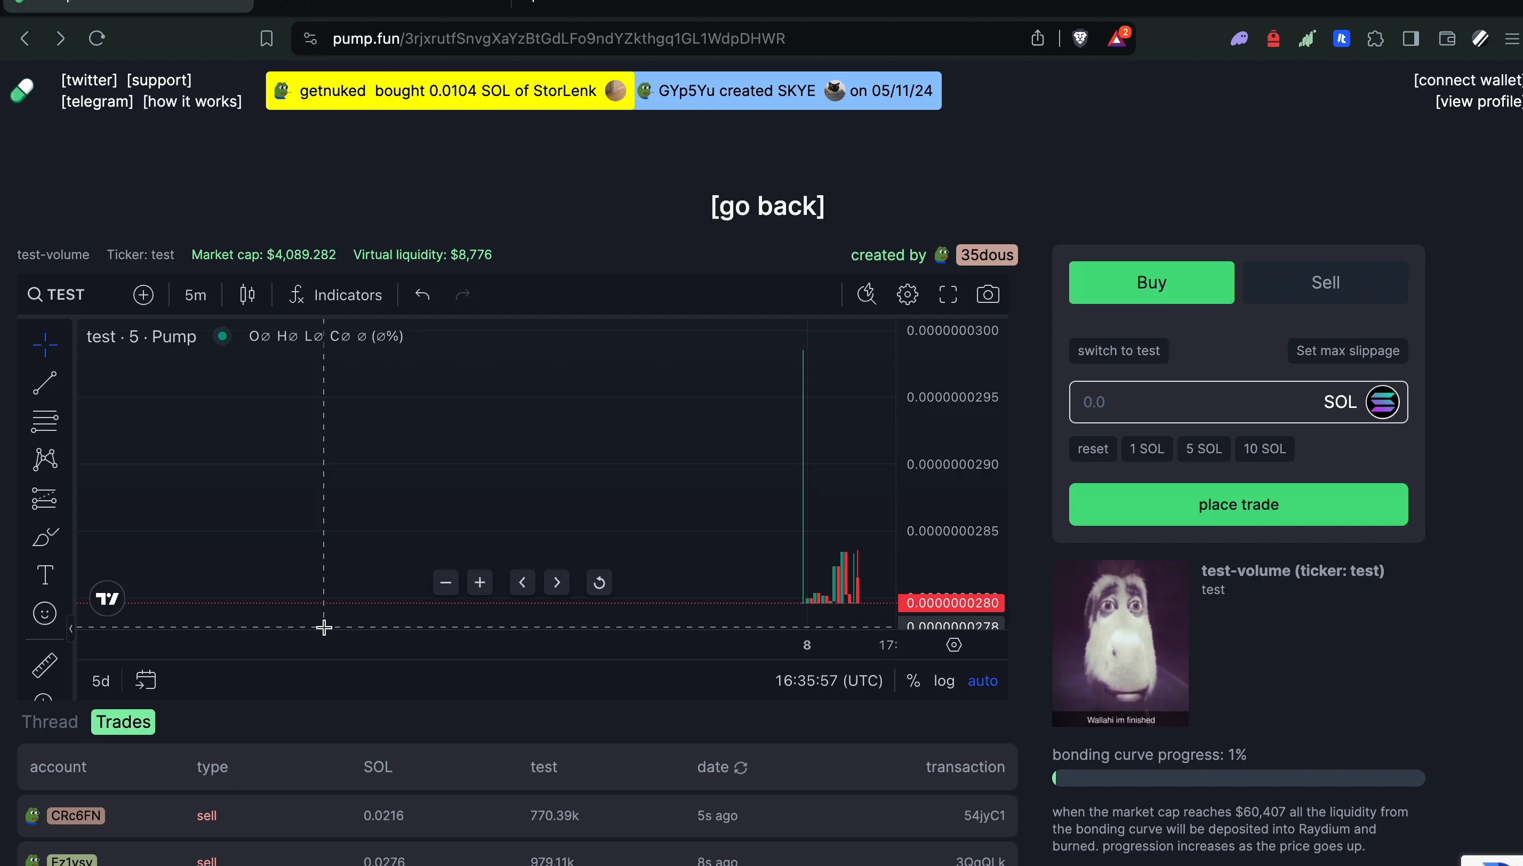Select the crosshair cursor tool

pos(45,344)
